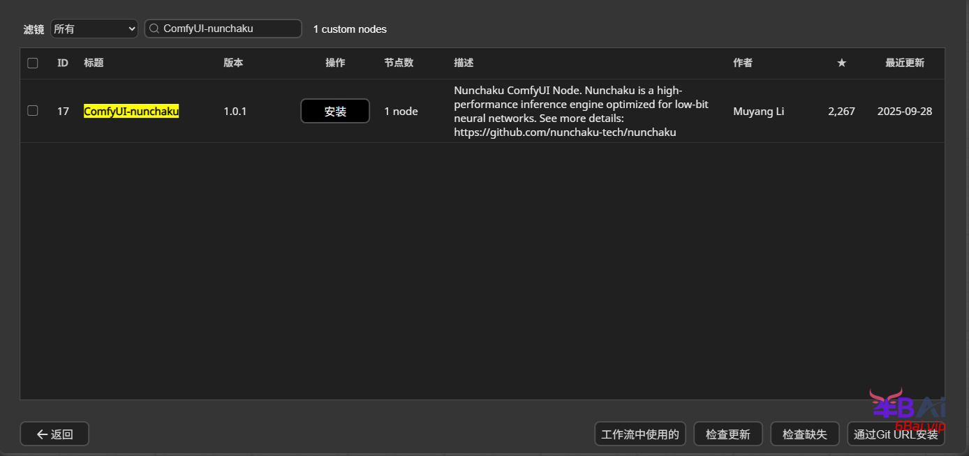Open the highlighted ComfyUI-nunchaku title link
The height and width of the screenshot is (456, 969).
coord(131,112)
